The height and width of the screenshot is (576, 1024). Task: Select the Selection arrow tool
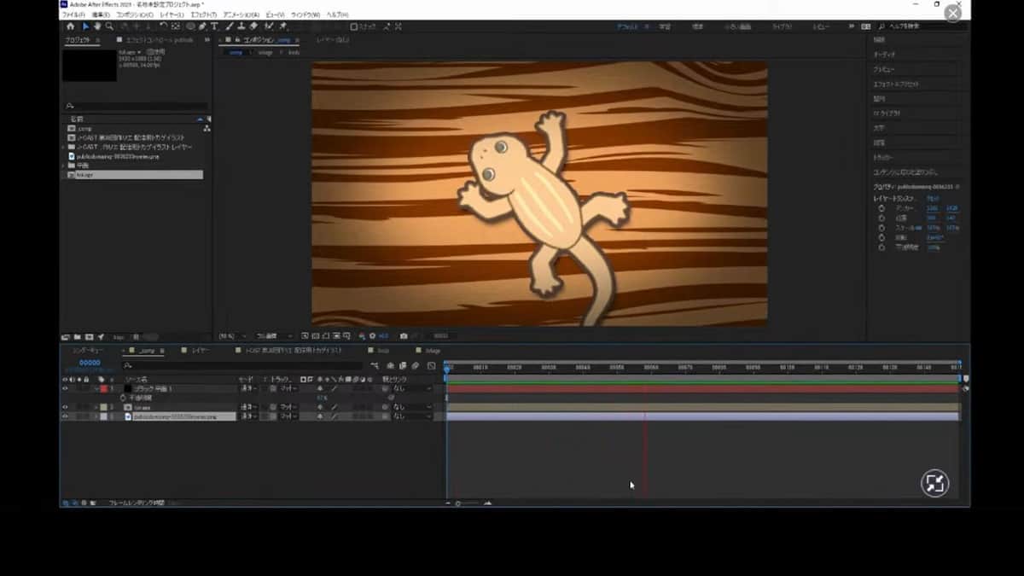(x=85, y=26)
